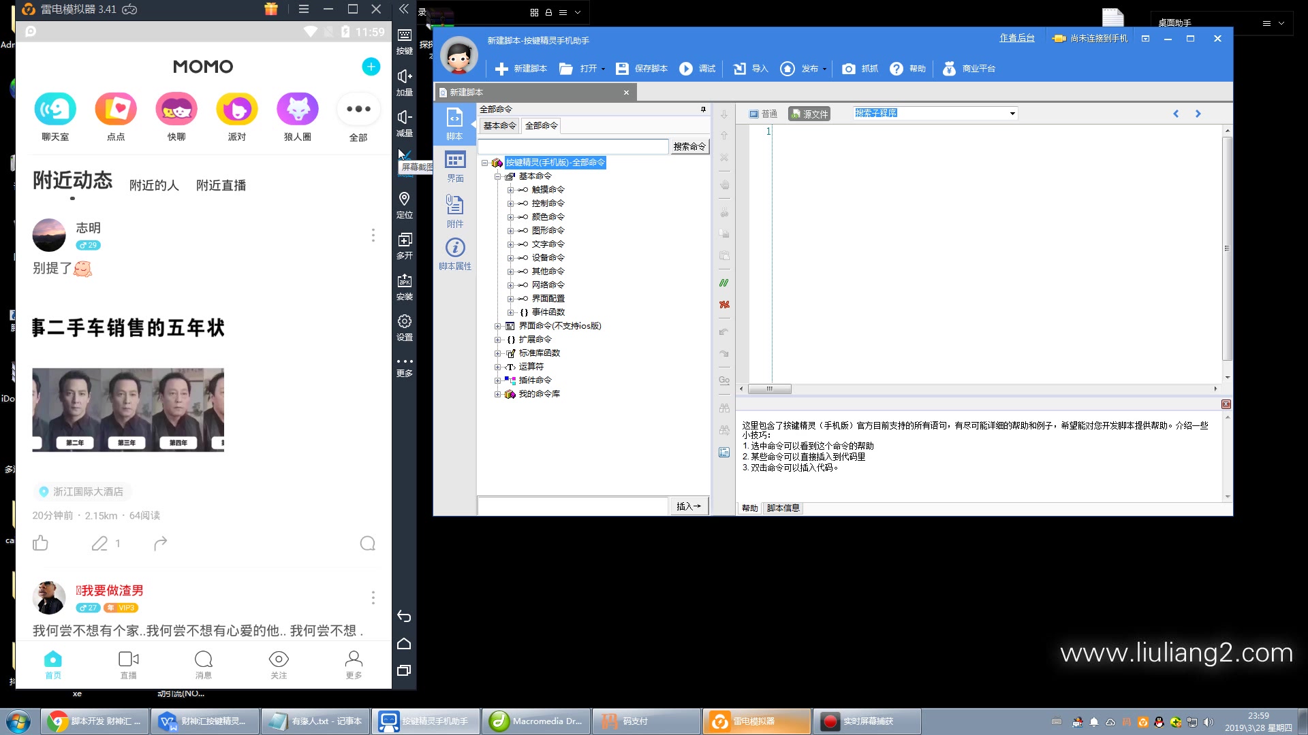
Task: Click the 调试 debug toolbar button
Action: click(698, 69)
